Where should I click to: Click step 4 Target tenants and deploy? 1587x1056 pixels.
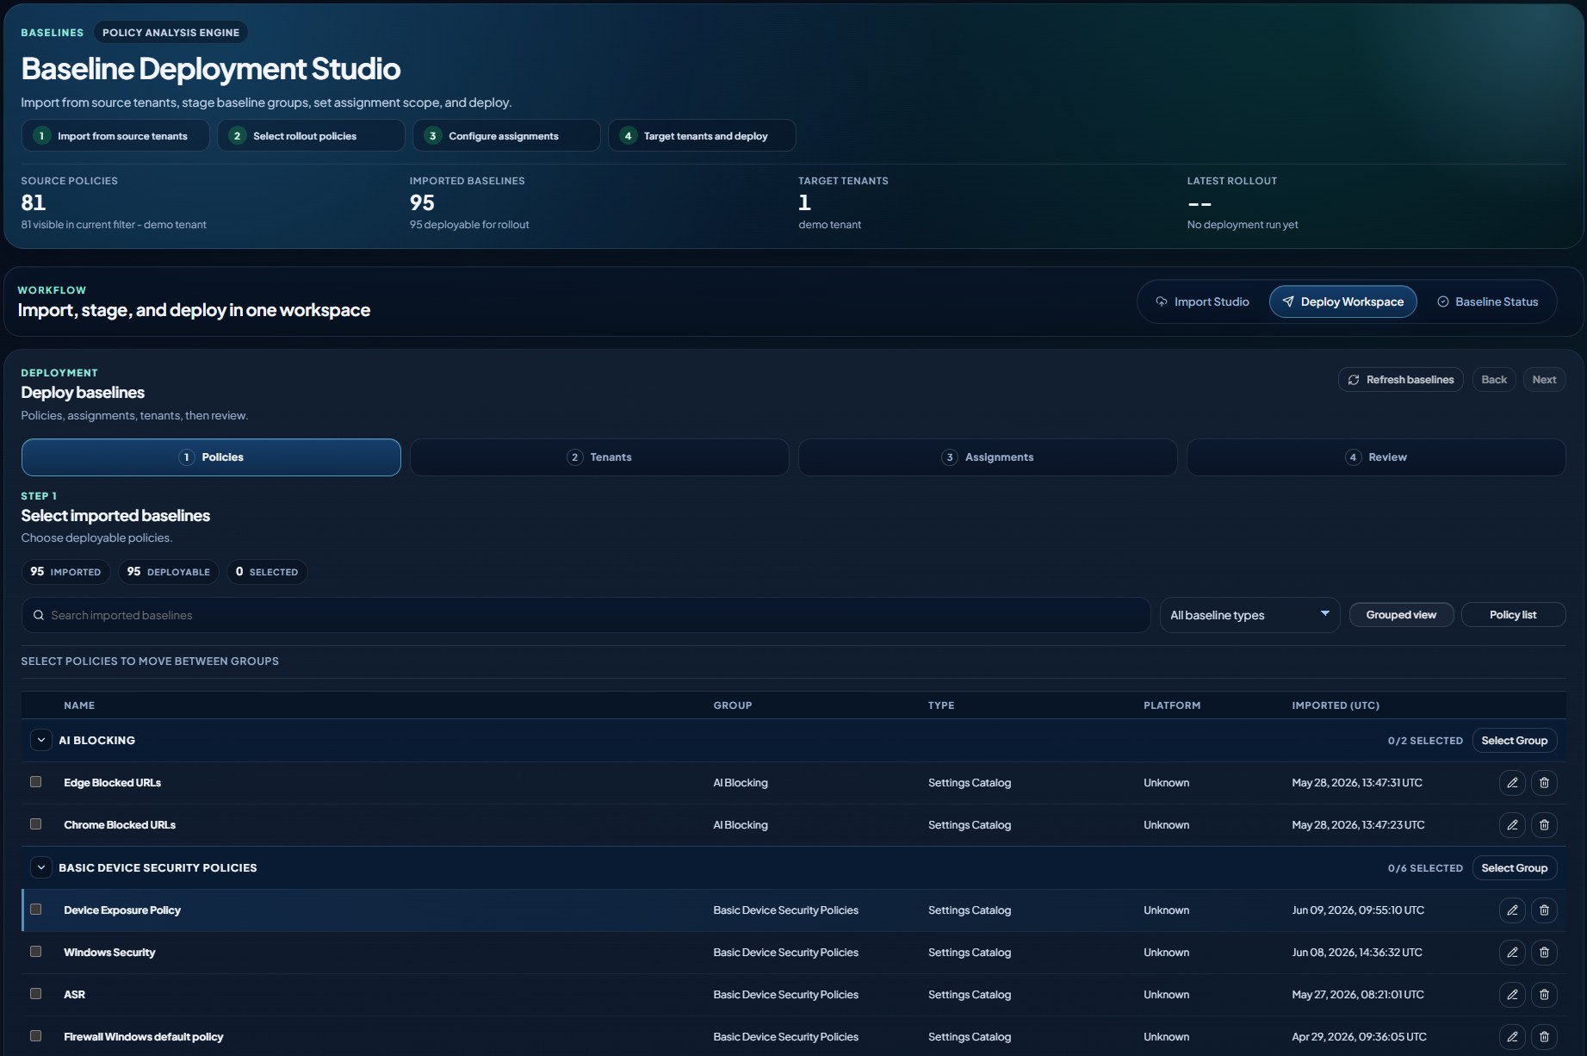[x=702, y=136]
